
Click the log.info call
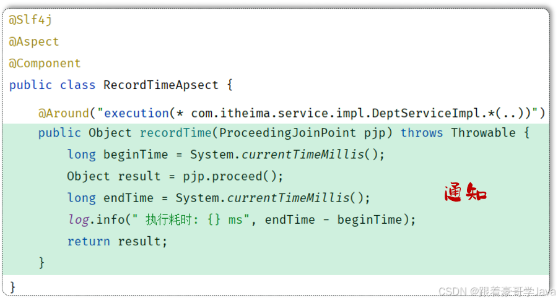pyautogui.click(x=96, y=220)
